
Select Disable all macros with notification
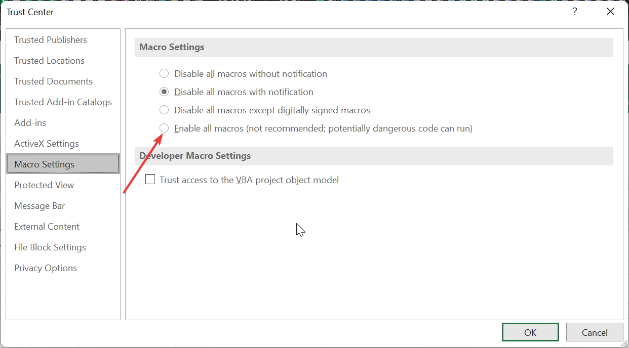pyautogui.click(x=164, y=92)
